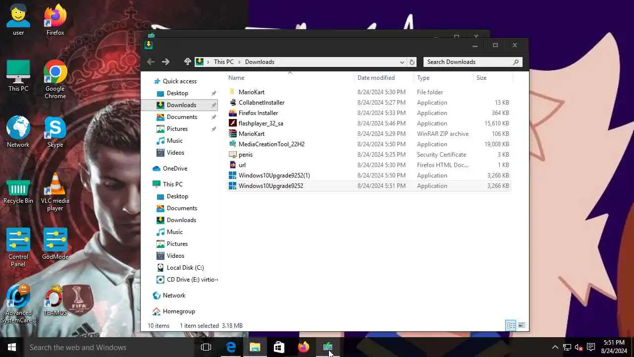Select the MarioKart WinRAR ZIP archive icon

pyautogui.click(x=233, y=134)
